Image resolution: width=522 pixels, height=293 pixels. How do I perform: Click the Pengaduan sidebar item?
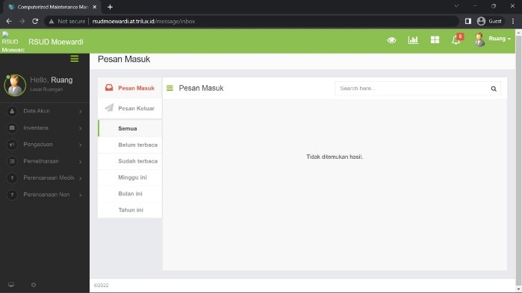(45, 145)
